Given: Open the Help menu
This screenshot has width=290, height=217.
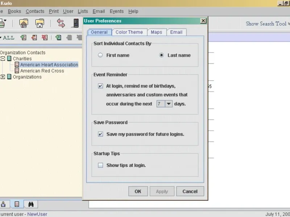Looking at the screenshot, I should [x=133, y=12].
